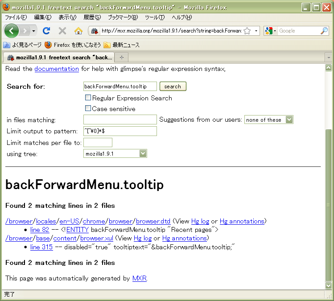
Task: Click the Search for text field
Action: tap(120, 86)
